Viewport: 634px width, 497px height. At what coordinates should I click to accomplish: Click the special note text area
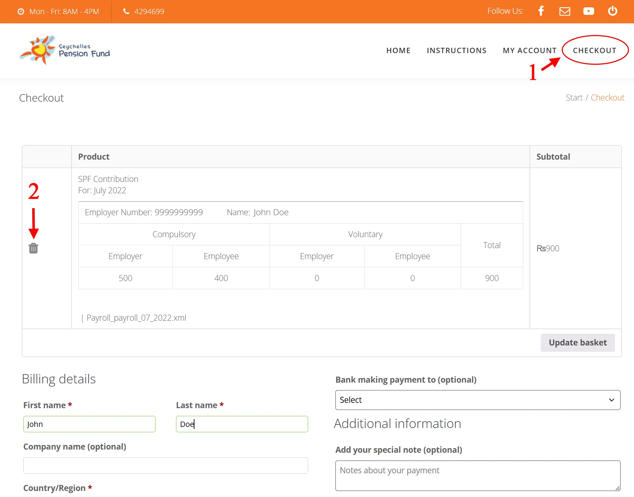477,475
